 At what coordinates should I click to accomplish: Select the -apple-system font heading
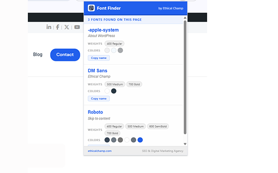(103, 30)
